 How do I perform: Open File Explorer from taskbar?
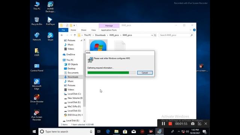tap(116, 132)
